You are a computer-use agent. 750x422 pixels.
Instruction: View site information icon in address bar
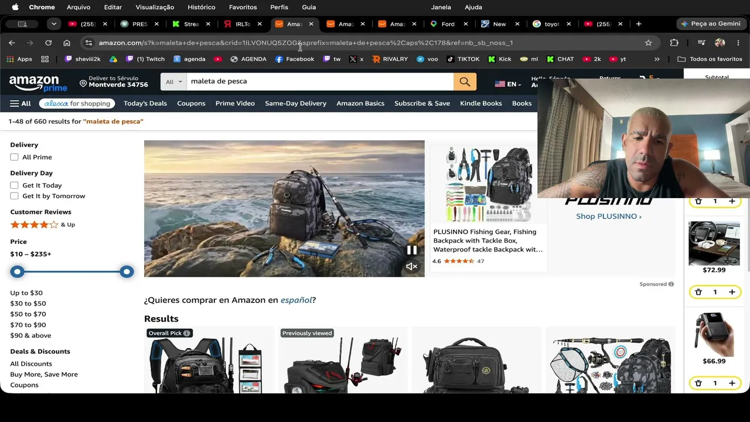[88, 43]
